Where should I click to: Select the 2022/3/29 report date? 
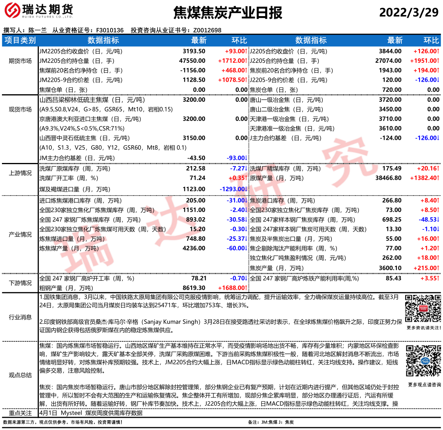408,12
